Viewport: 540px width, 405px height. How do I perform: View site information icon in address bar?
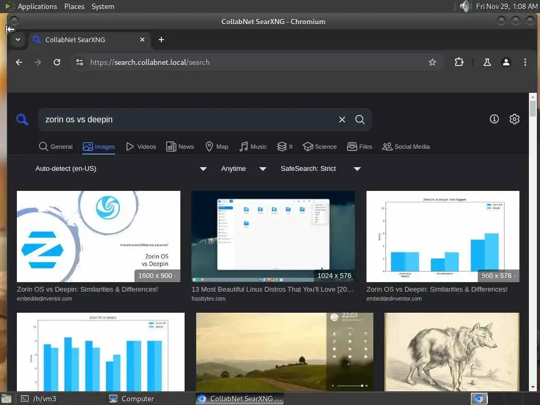[80, 62]
